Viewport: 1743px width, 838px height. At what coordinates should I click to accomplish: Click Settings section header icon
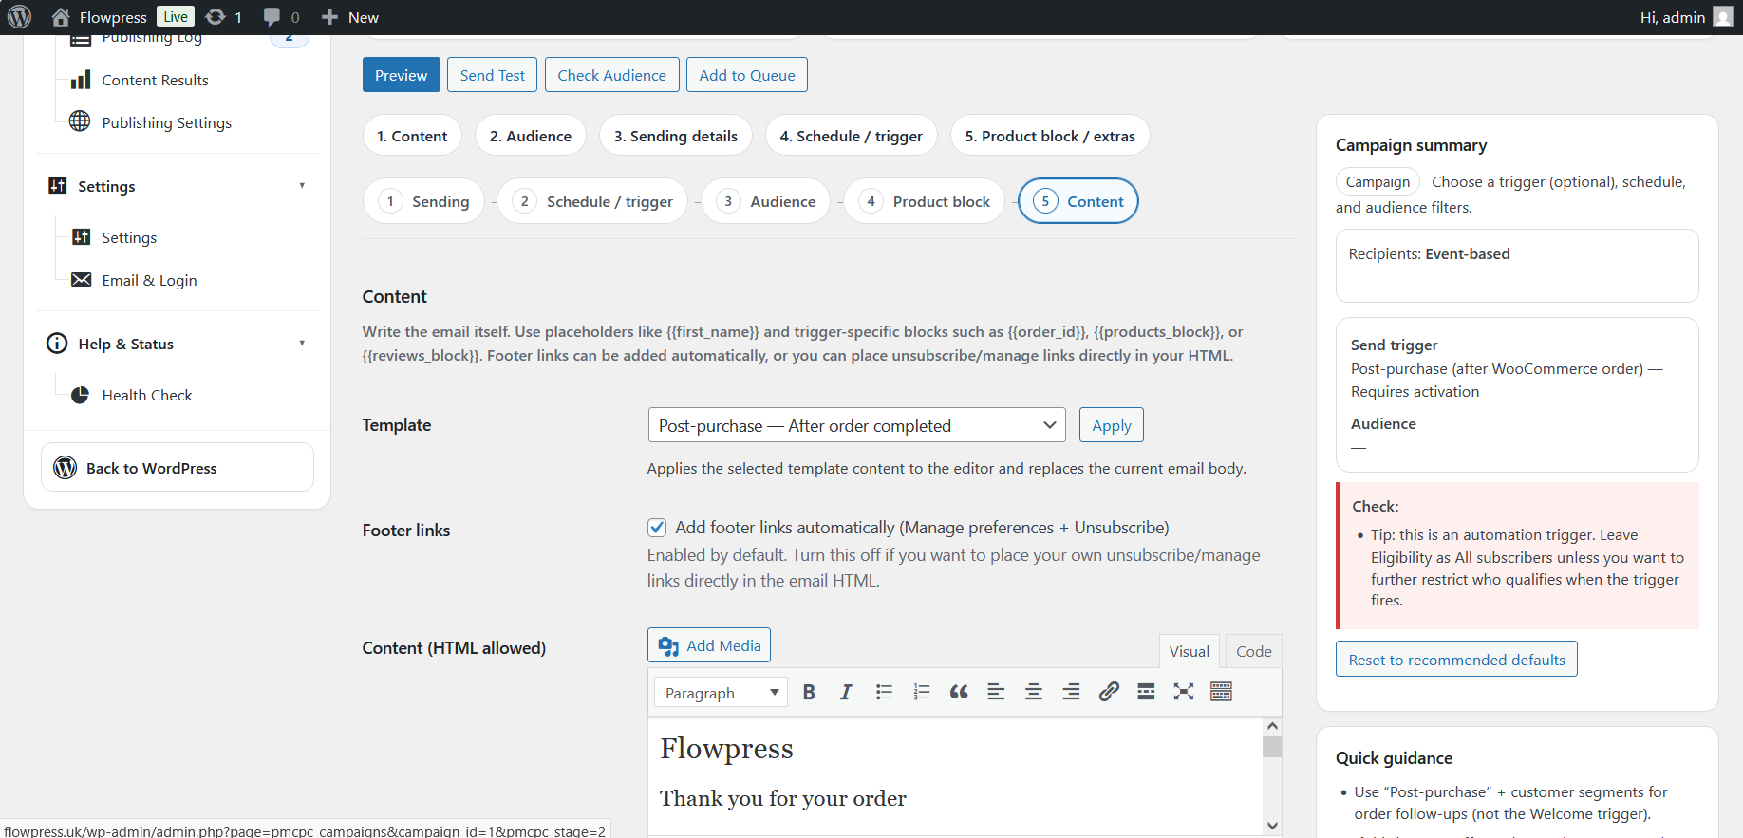58,185
